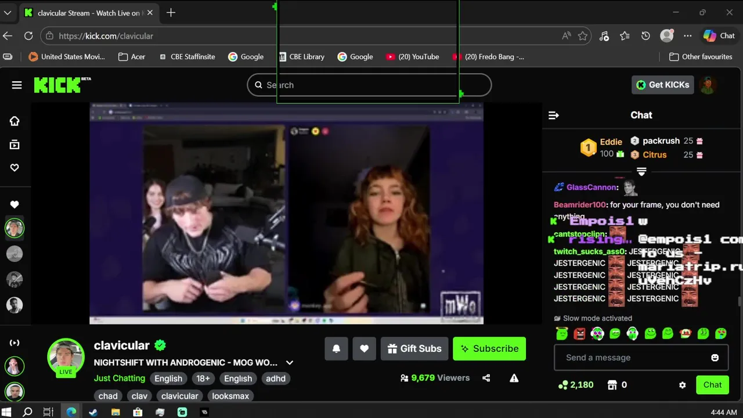Image resolution: width=743 pixels, height=418 pixels.
Task: Select the 18+ tag
Action: click(x=203, y=379)
